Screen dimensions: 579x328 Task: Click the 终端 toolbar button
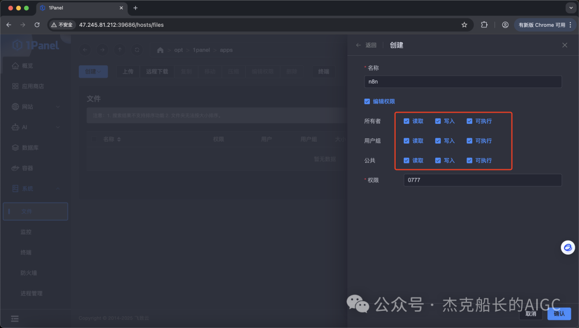coord(324,72)
